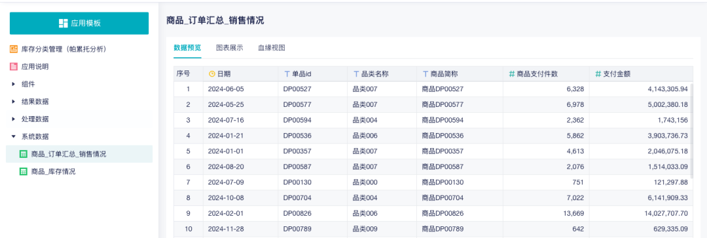This screenshot has height=238, width=707.
Task: Click the 支付金额 column header
Action: [x=641, y=74]
